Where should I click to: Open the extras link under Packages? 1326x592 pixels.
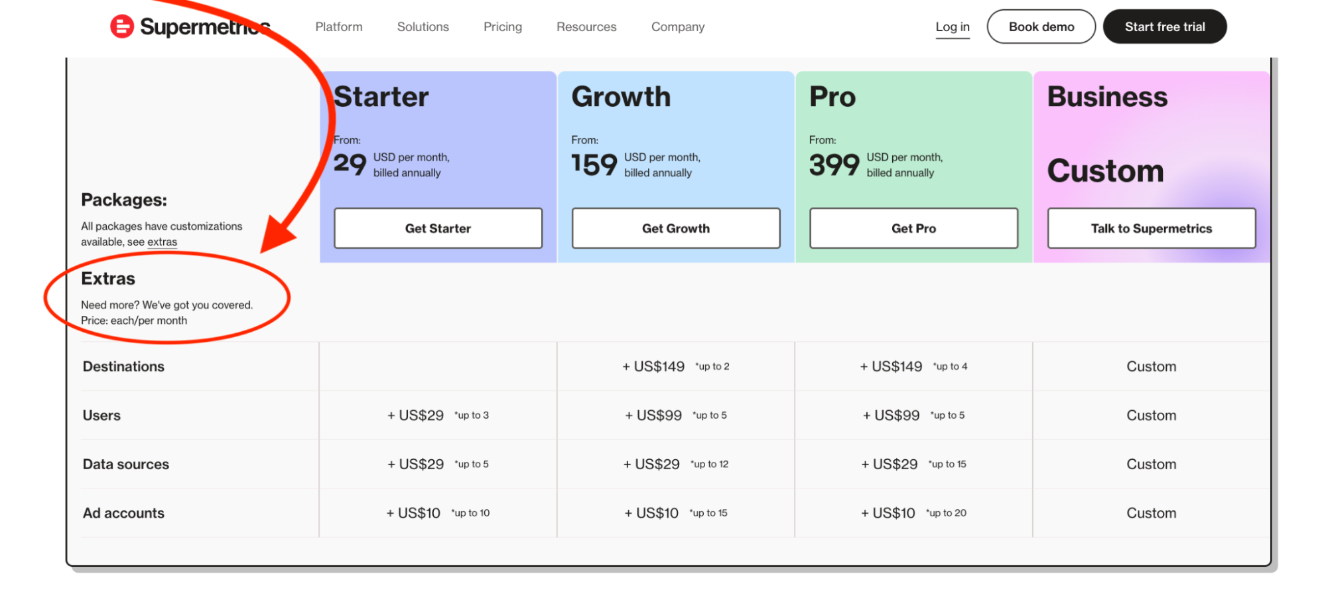click(161, 242)
